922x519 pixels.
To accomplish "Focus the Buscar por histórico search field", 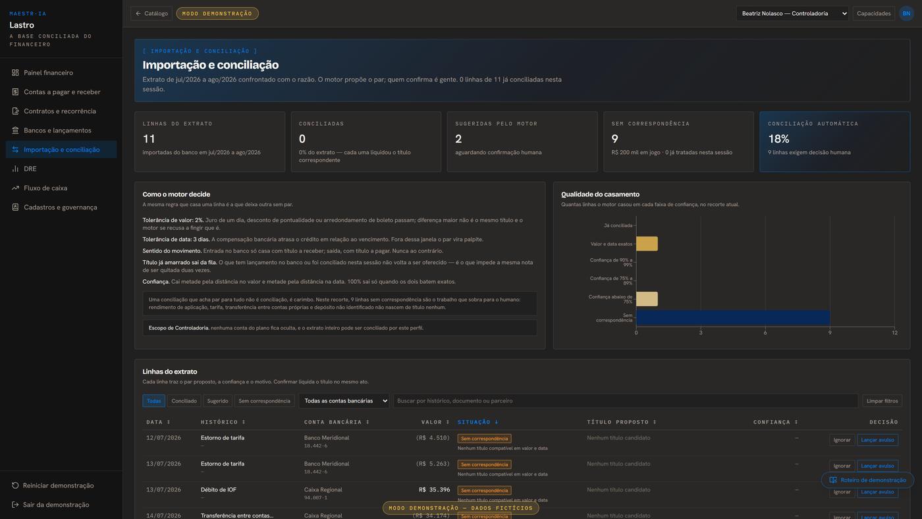I will pyautogui.click(x=626, y=400).
